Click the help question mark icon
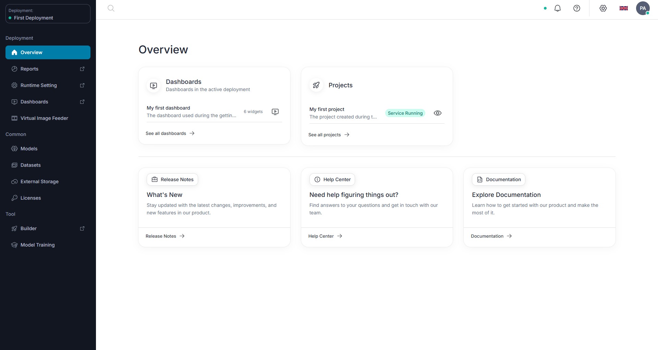 [x=577, y=8]
